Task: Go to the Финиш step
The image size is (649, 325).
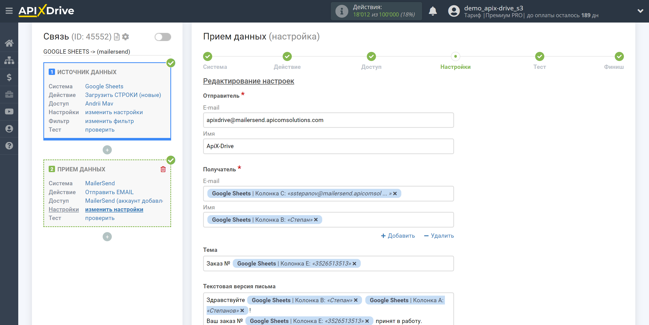Action: pos(619,56)
